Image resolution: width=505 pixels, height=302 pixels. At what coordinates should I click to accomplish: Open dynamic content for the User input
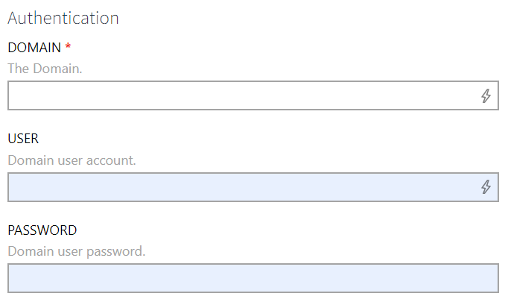(486, 187)
